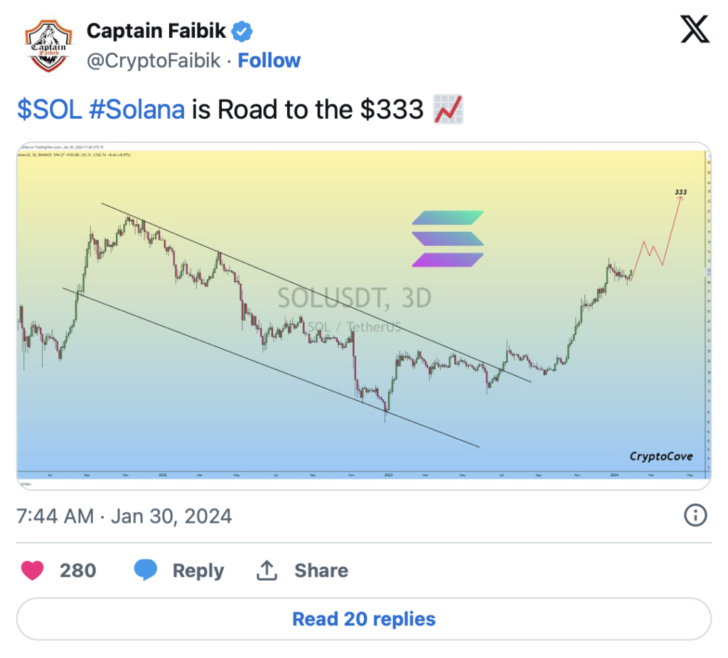Click the Read 20 replies button
This screenshot has width=728, height=658.
point(364,619)
